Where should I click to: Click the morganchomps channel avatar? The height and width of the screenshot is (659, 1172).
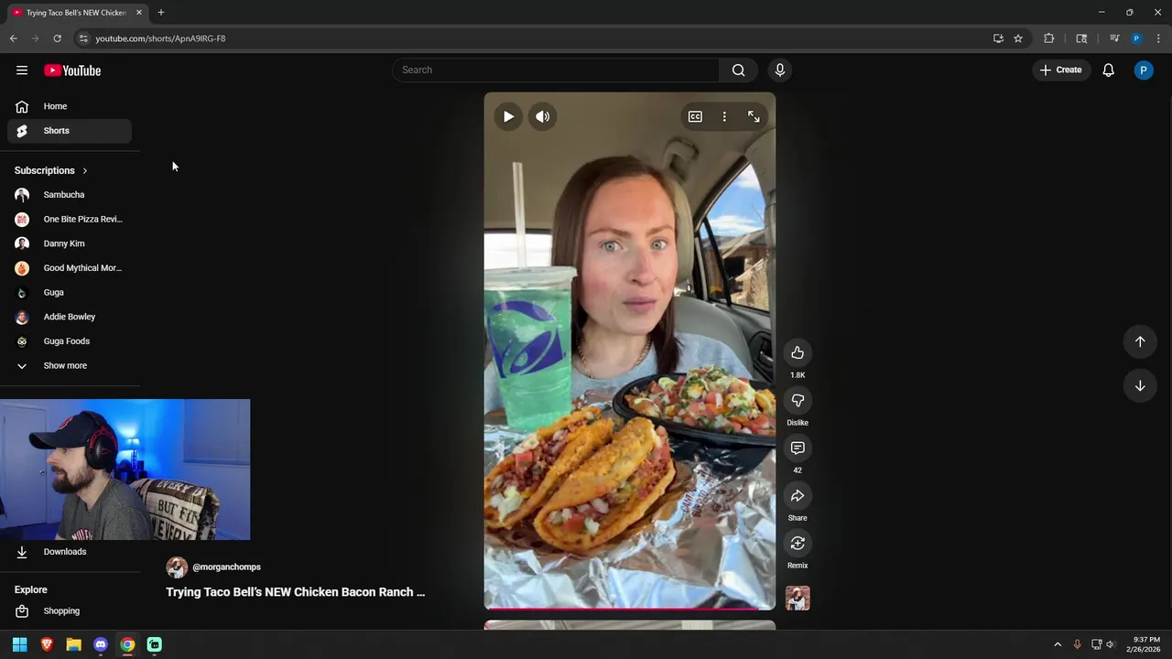click(177, 567)
